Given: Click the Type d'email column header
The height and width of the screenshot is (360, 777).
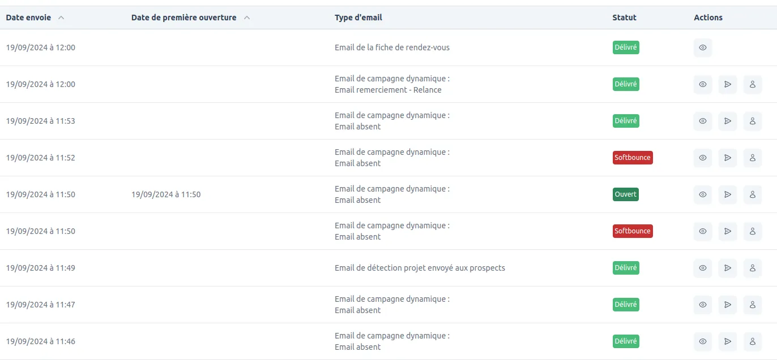Looking at the screenshot, I should pos(358,18).
